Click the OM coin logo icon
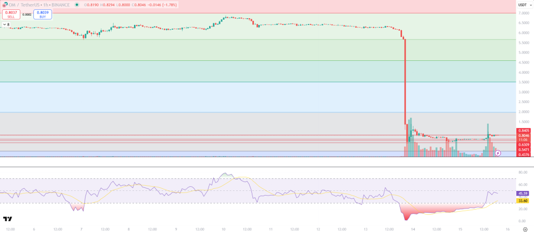The height and width of the screenshot is (232, 534). click(5, 5)
